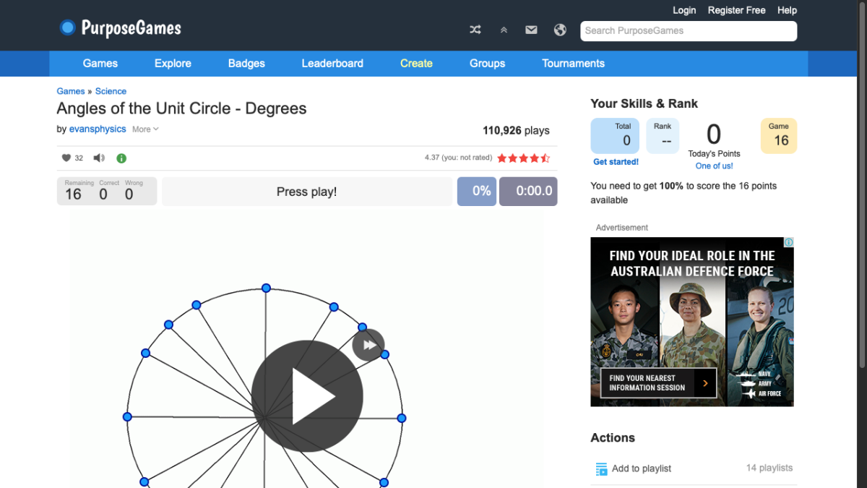Click inside the Search PurposeGames field

point(688,31)
